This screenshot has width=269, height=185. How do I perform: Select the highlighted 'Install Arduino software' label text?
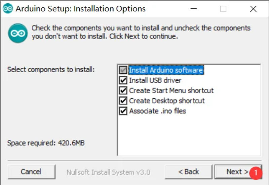tap(166, 70)
